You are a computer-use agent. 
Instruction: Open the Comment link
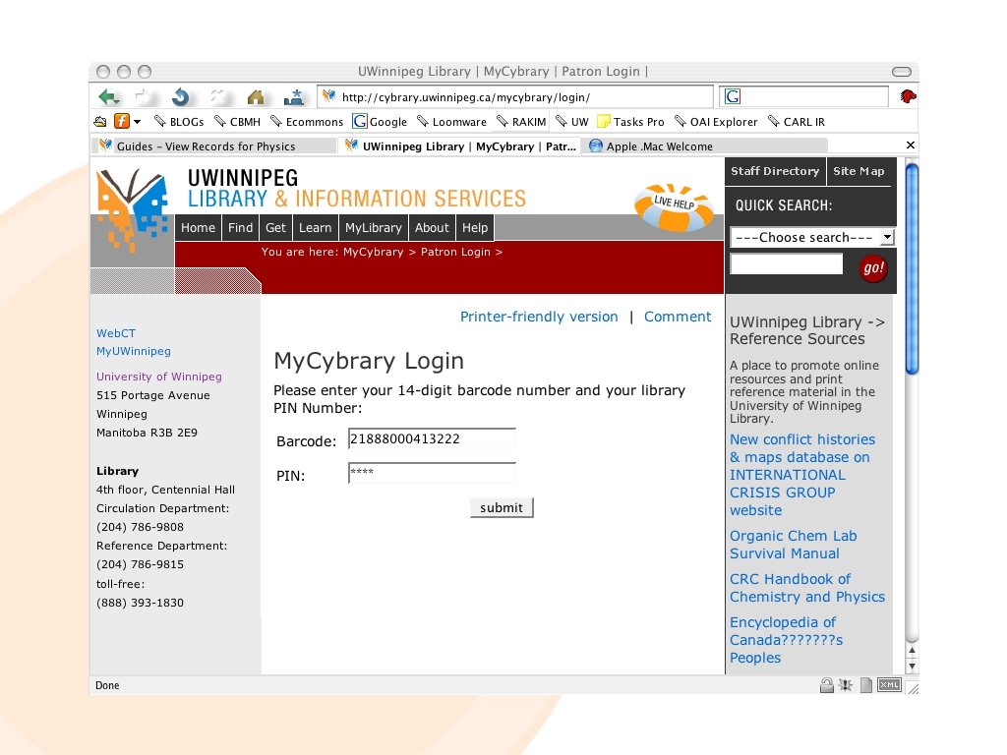point(678,317)
